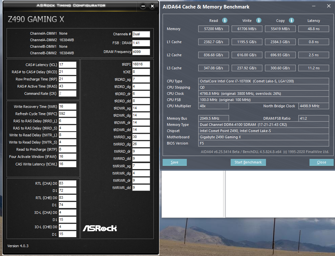The image size is (335, 256).
Task: Click the FSB : DRAM ratio field
Action: tap(141, 43)
